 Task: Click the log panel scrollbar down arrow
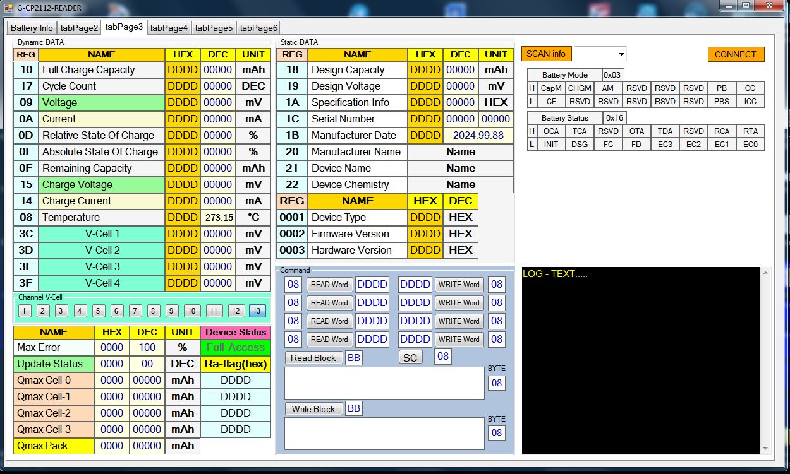coord(766,447)
